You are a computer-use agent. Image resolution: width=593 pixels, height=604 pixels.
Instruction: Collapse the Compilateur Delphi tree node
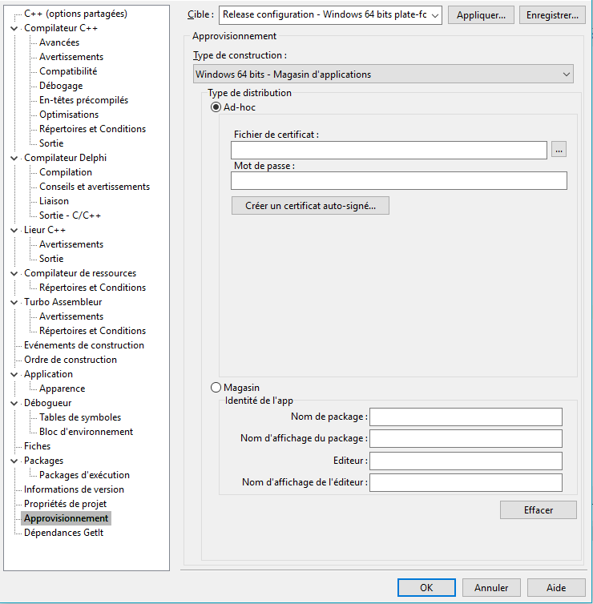tap(14, 159)
